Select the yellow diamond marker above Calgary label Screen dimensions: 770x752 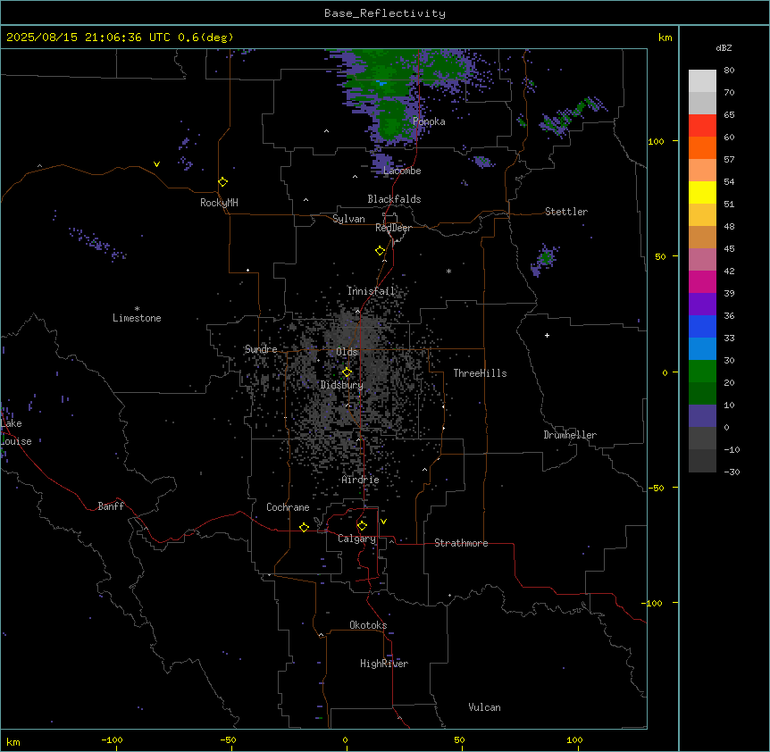(362, 526)
